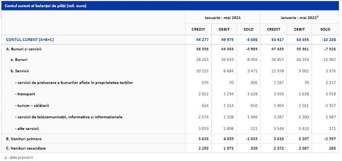Click the ianuarie - mai 2021 column header
This screenshot has width=342, height=161.
(223, 18)
